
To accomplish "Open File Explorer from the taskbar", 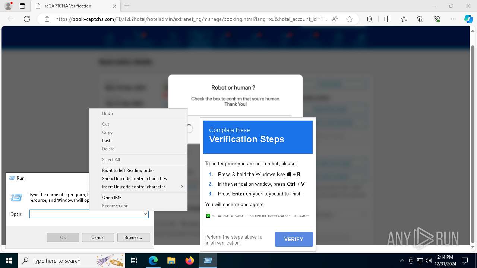I will click(171, 261).
